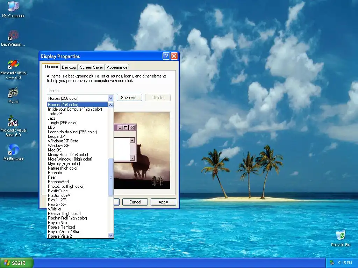Select the LE5 theme
Viewport: 358px width, 268px height.
point(77,127)
